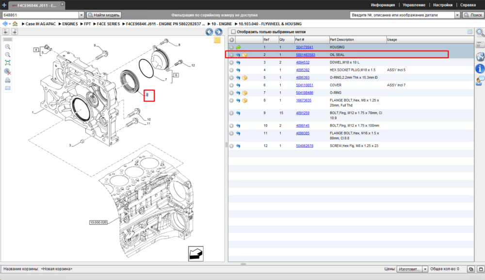485x280 pixels.
Task: Click the green arrow on HOUSING row
Action: [238, 48]
